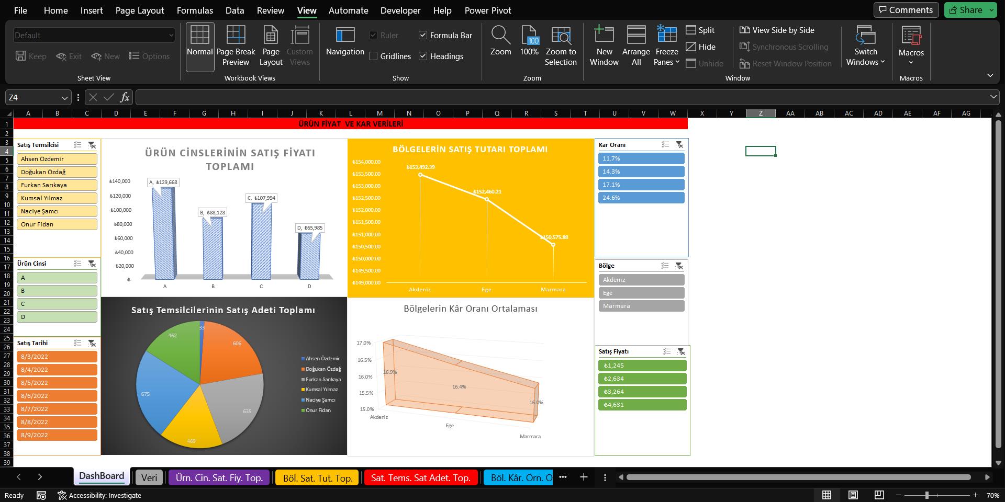Click the Page Break Preview icon

click(236, 36)
